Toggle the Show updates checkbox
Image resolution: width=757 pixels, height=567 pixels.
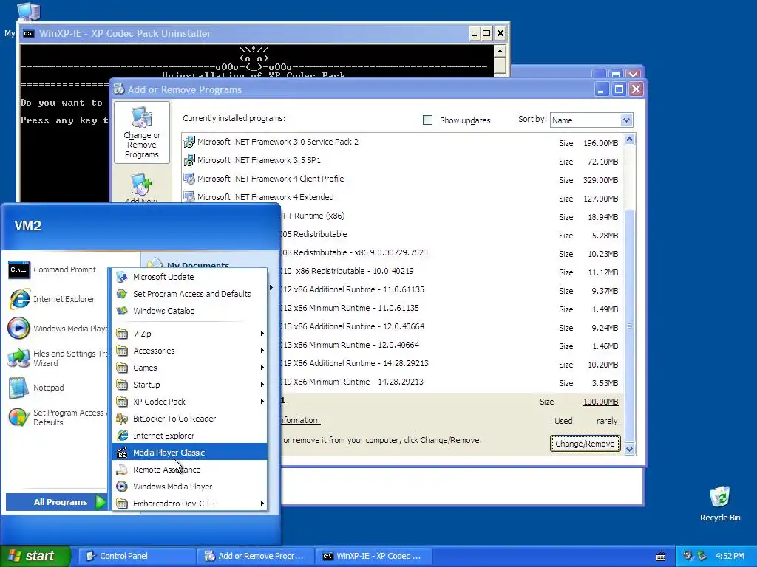(427, 120)
